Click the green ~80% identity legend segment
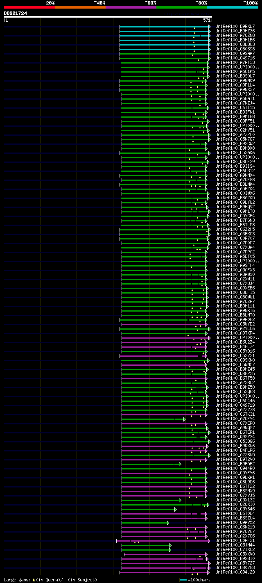Image resolution: width=262 pixels, height=583 pixels. point(182,7)
